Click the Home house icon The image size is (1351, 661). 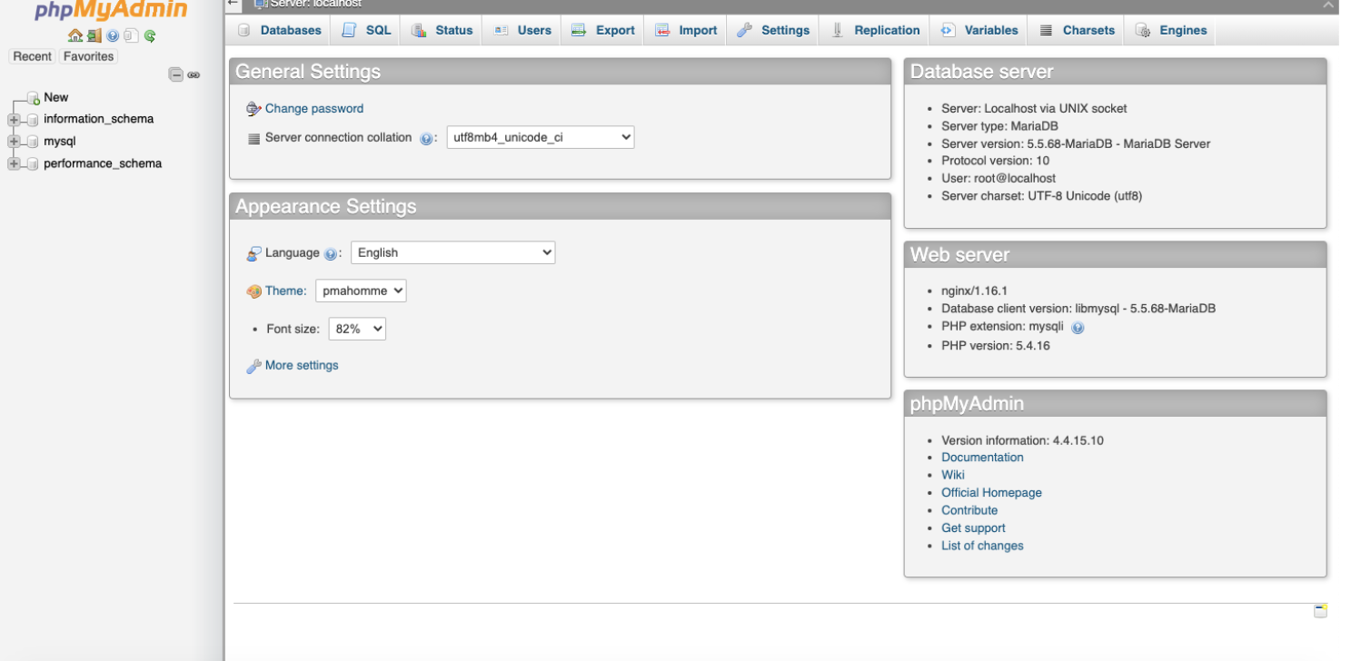click(75, 36)
